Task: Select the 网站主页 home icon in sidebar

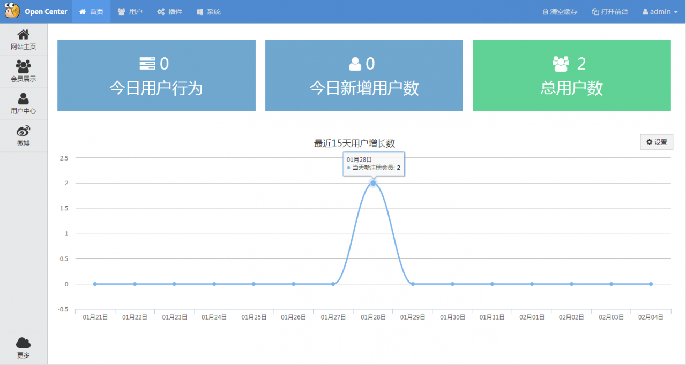Action: coord(23,34)
